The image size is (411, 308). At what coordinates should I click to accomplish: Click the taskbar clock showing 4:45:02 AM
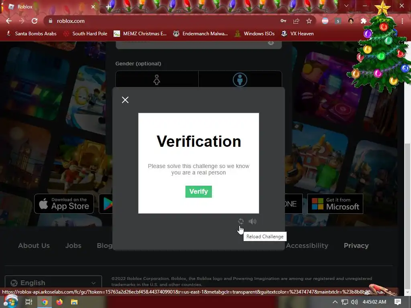coord(374,302)
